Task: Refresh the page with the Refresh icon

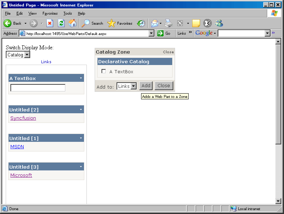Action: click(61, 23)
